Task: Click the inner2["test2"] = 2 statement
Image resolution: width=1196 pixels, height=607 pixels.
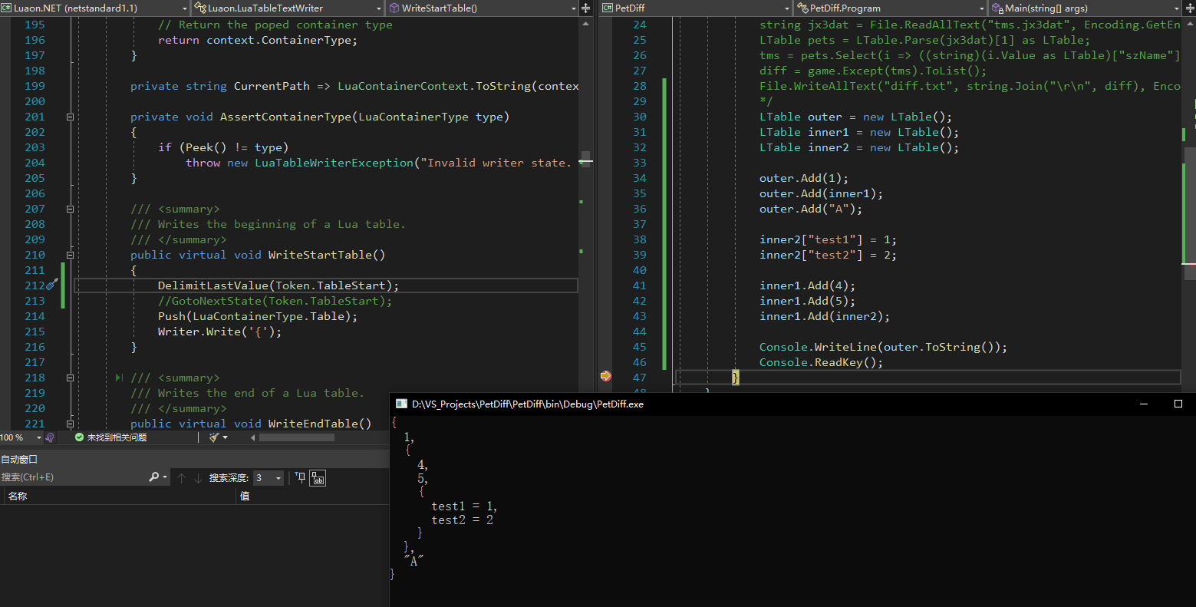Action: point(828,255)
